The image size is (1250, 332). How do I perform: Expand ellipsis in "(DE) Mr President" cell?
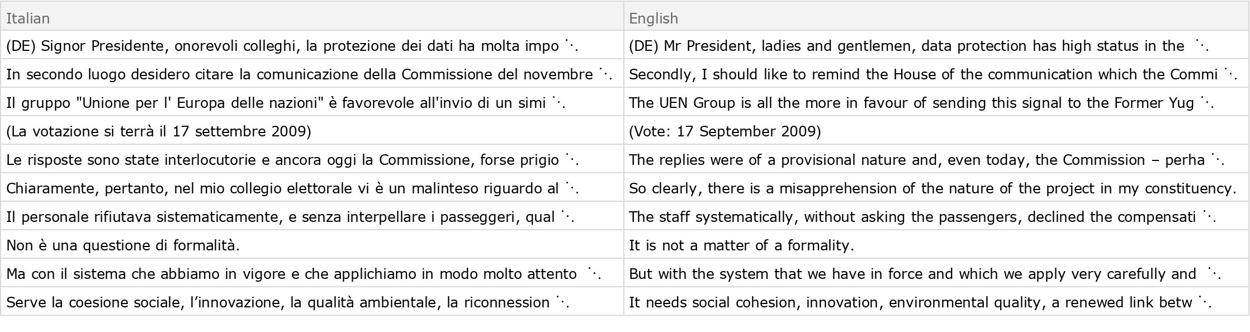pyautogui.click(x=1202, y=46)
